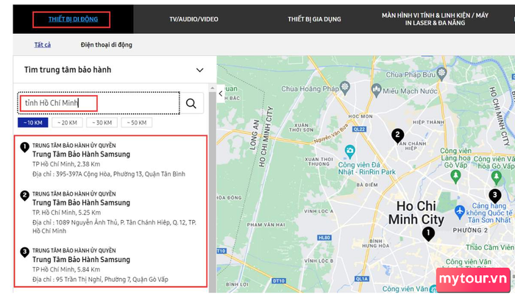Open the THIẾT BỊ DI ĐỘNG tab
Image resolution: width=515 pixels, height=298 pixels.
tap(73, 19)
